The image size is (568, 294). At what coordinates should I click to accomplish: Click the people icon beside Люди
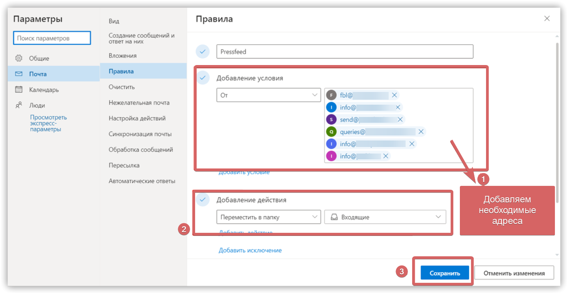(18, 105)
